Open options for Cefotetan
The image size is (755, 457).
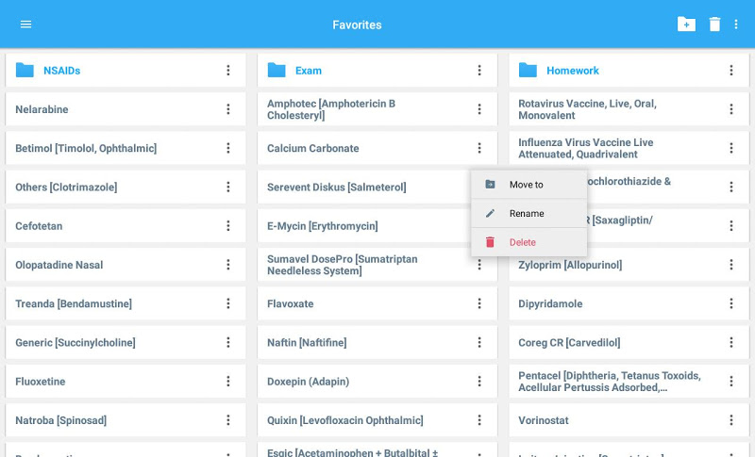click(x=228, y=226)
